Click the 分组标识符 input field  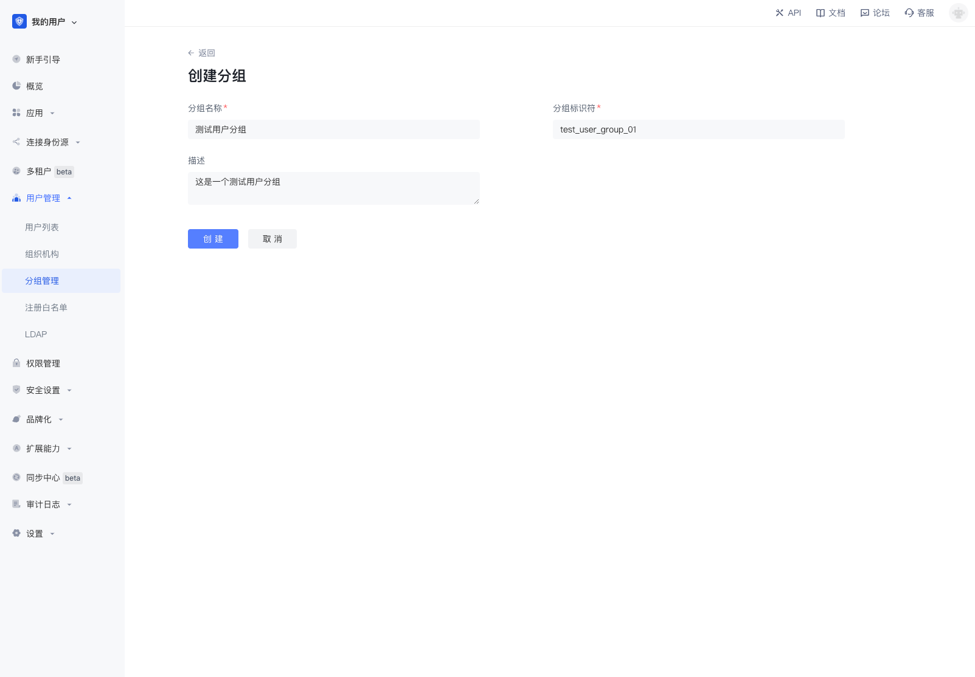(x=698, y=129)
